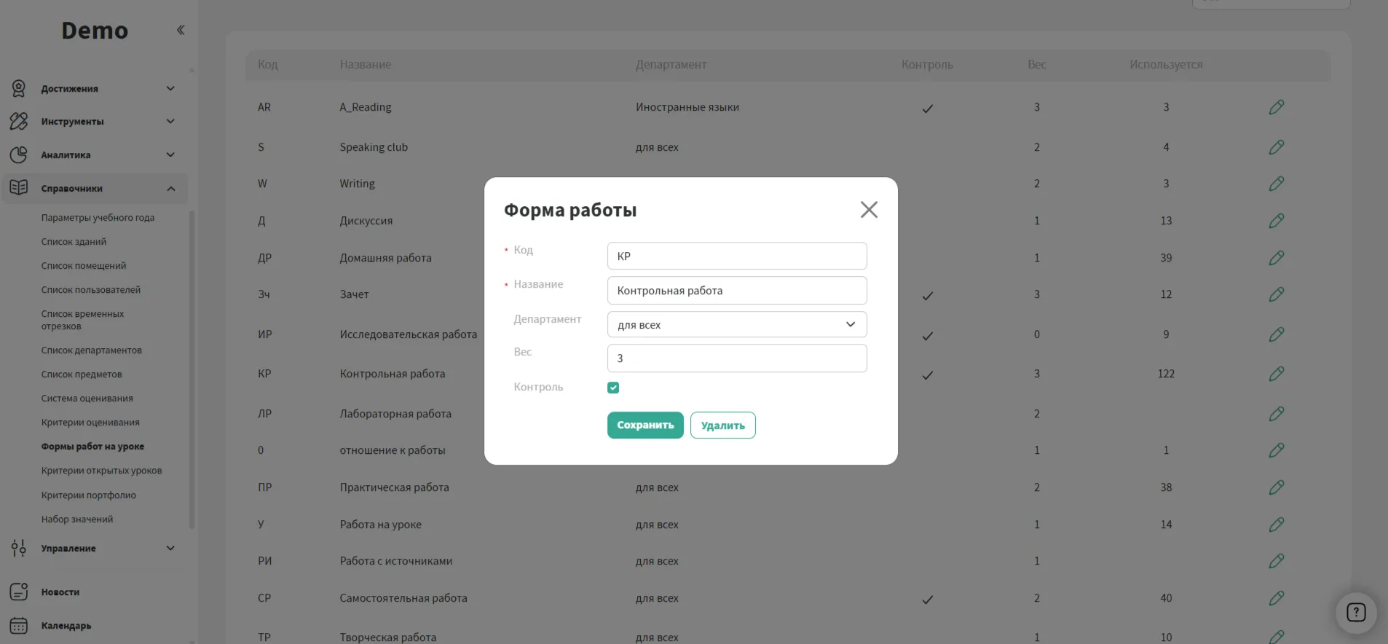Open the Департамент dropdown
Viewport: 1388px width, 644px height.
tap(736, 325)
